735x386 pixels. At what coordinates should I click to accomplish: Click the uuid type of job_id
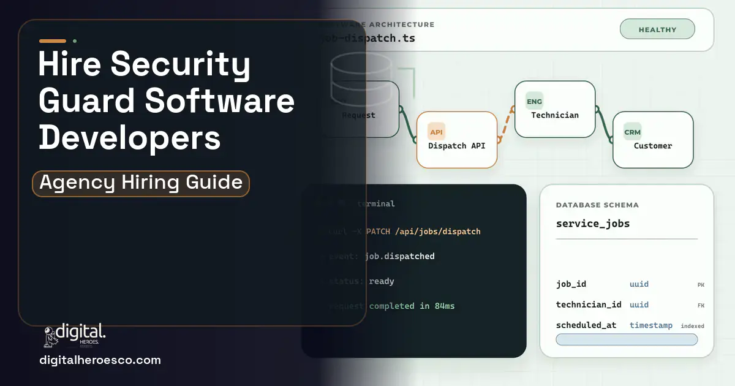coord(639,284)
